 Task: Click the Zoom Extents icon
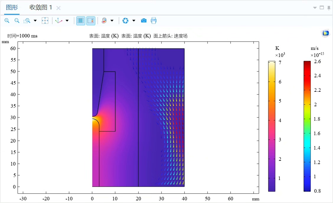(x=45, y=20)
